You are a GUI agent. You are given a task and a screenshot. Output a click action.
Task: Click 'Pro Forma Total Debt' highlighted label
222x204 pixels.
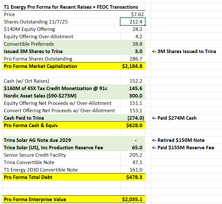[28, 177]
